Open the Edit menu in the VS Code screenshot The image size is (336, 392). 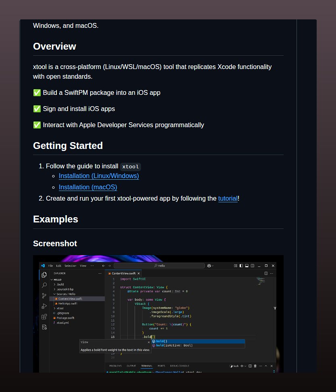tap(59, 266)
